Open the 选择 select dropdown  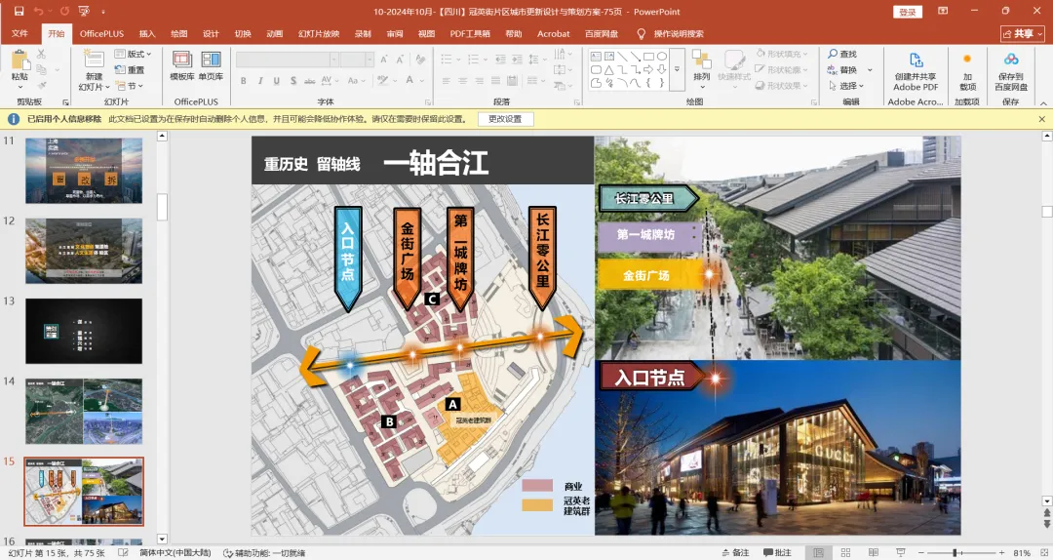[846, 86]
